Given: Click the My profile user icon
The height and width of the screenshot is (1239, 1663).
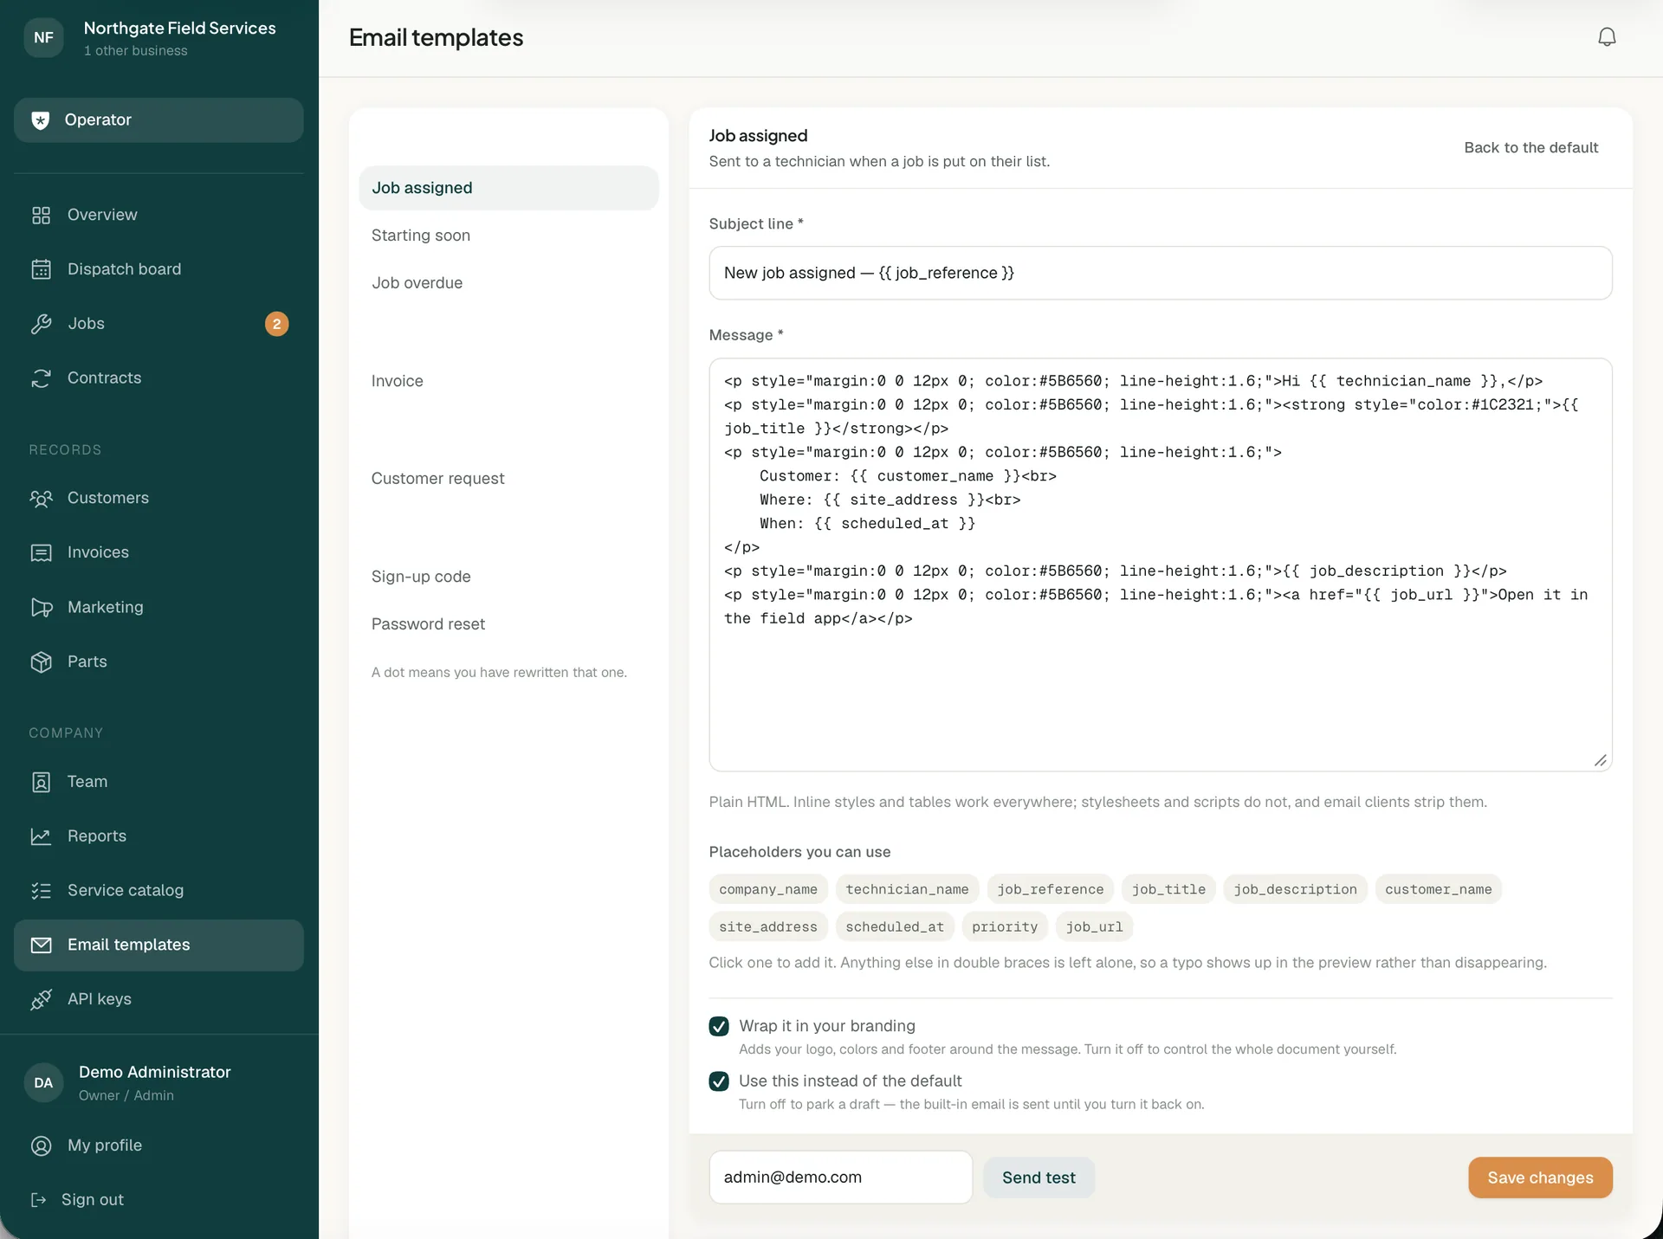Looking at the screenshot, I should click(x=41, y=1145).
